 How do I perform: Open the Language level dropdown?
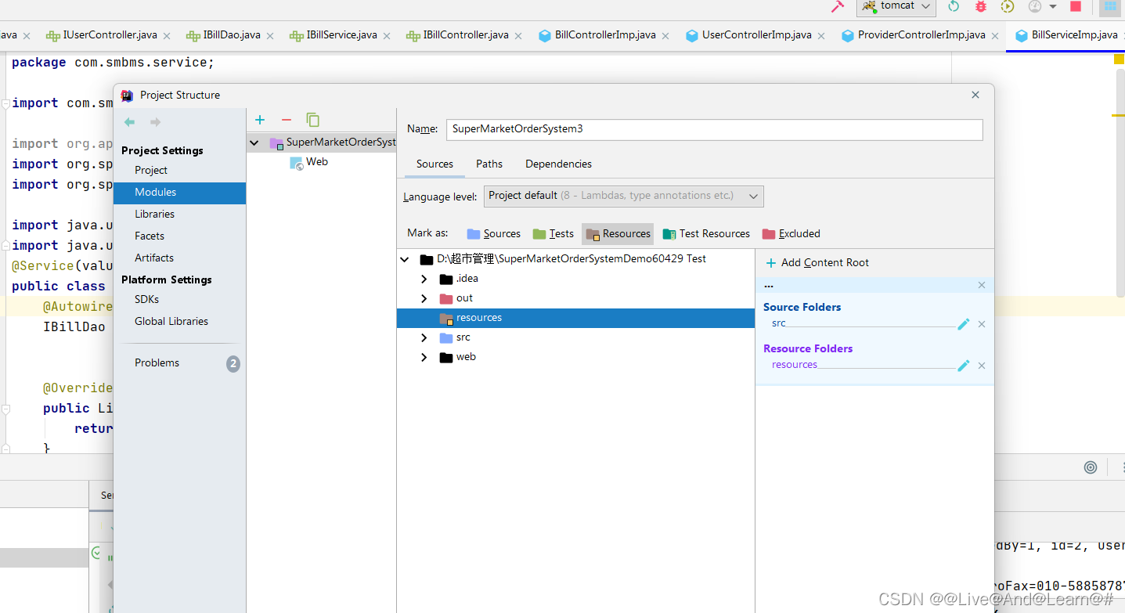[x=623, y=196]
